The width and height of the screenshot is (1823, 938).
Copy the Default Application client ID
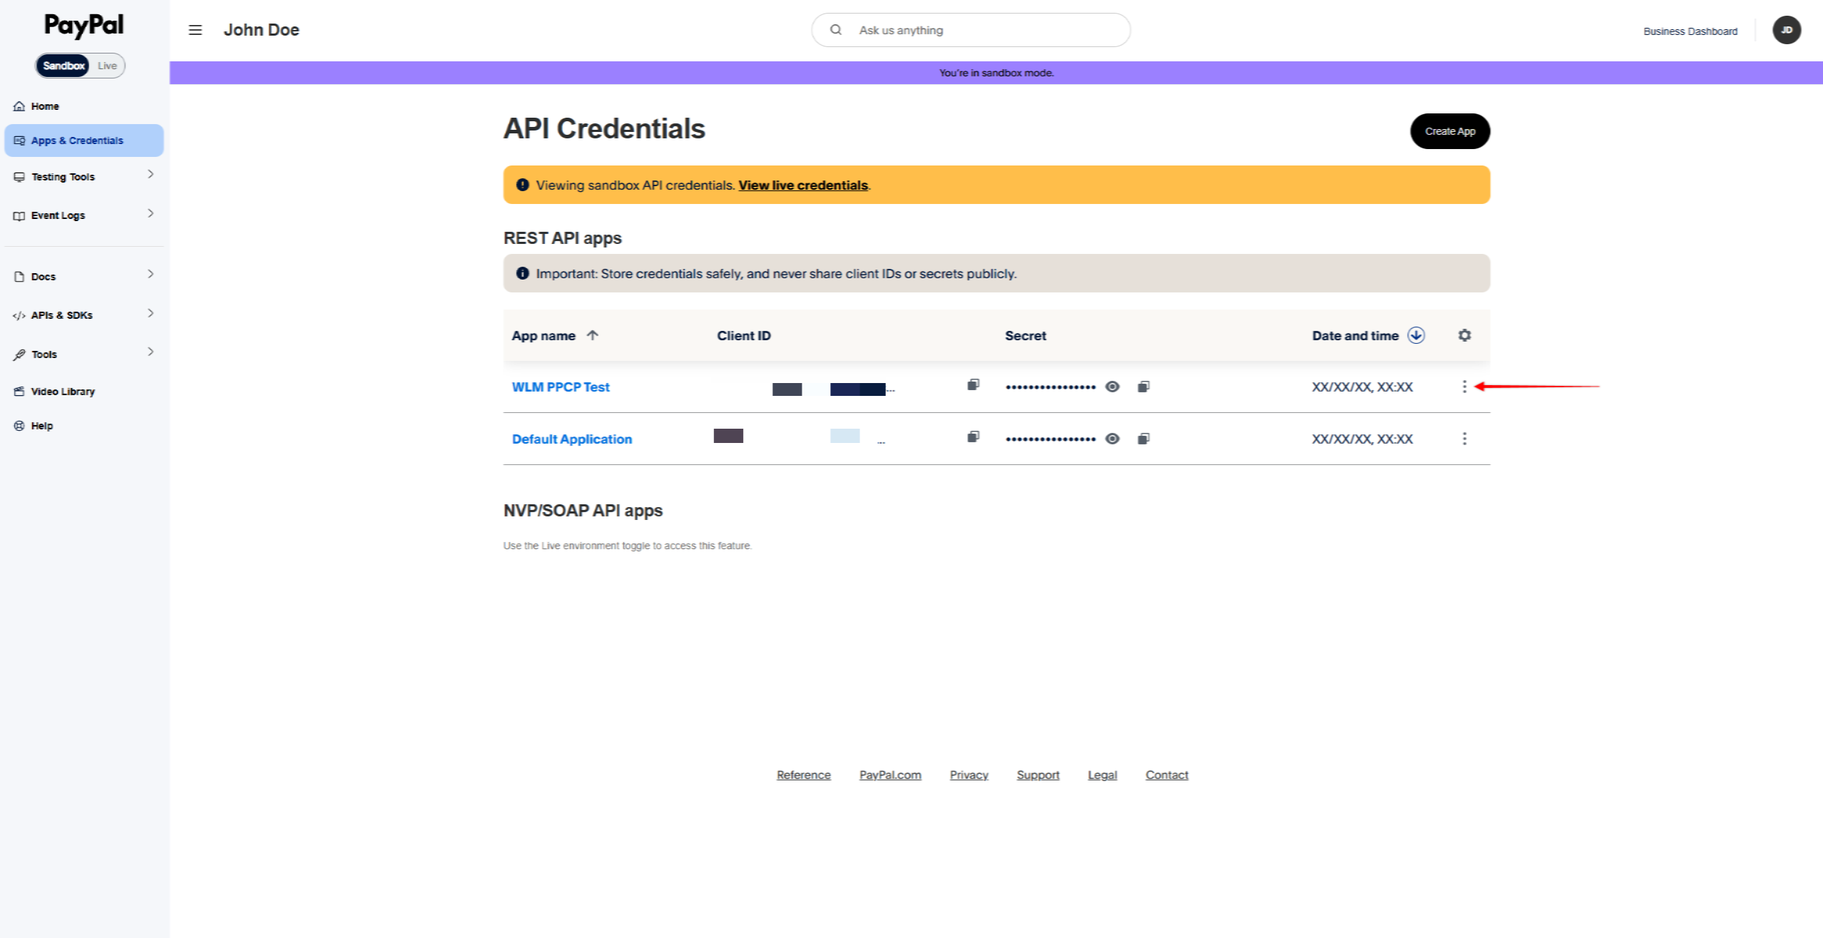pyautogui.click(x=973, y=437)
